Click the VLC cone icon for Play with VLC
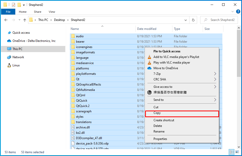This screenshot has width=242, height=156. click(149, 63)
